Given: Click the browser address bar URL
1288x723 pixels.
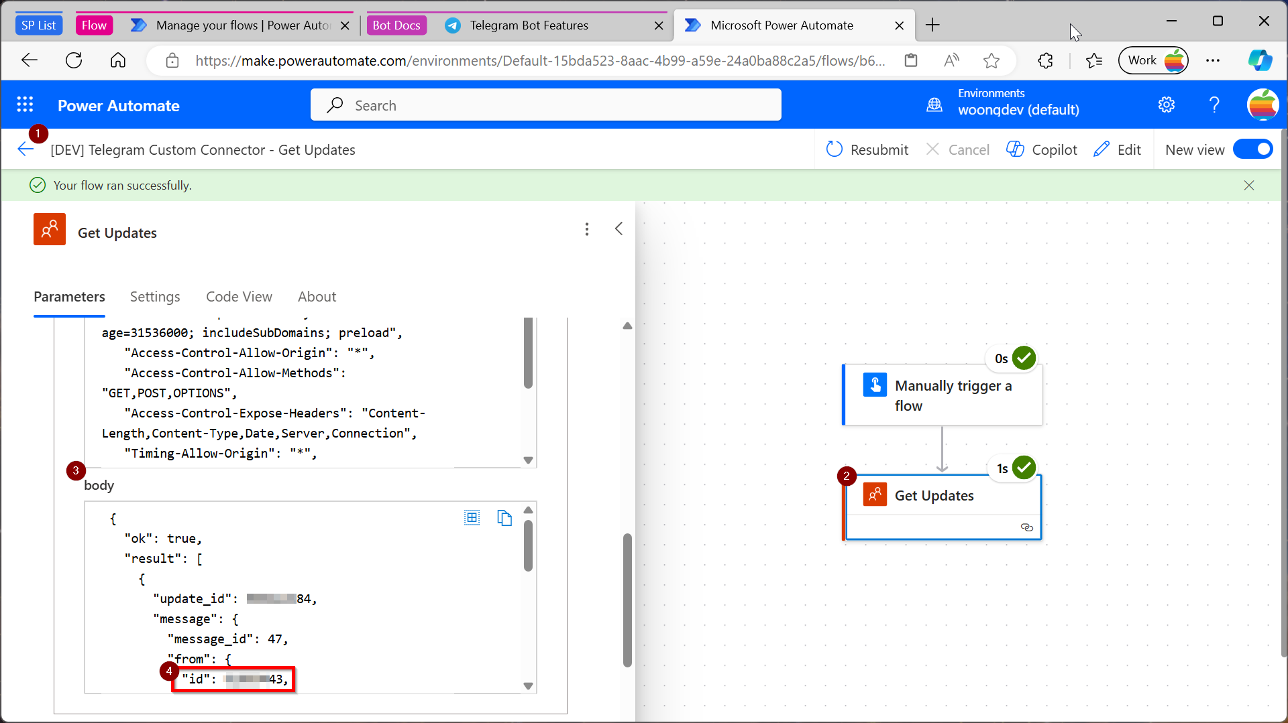Looking at the screenshot, I should tap(541, 61).
